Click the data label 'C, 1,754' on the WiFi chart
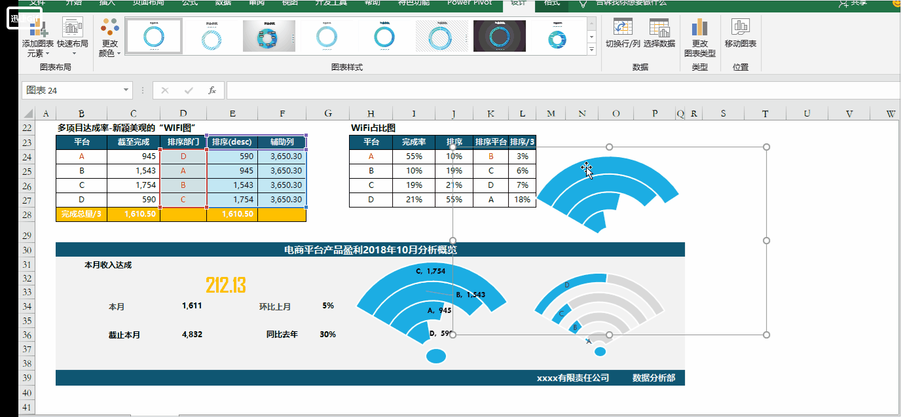 [x=430, y=271]
